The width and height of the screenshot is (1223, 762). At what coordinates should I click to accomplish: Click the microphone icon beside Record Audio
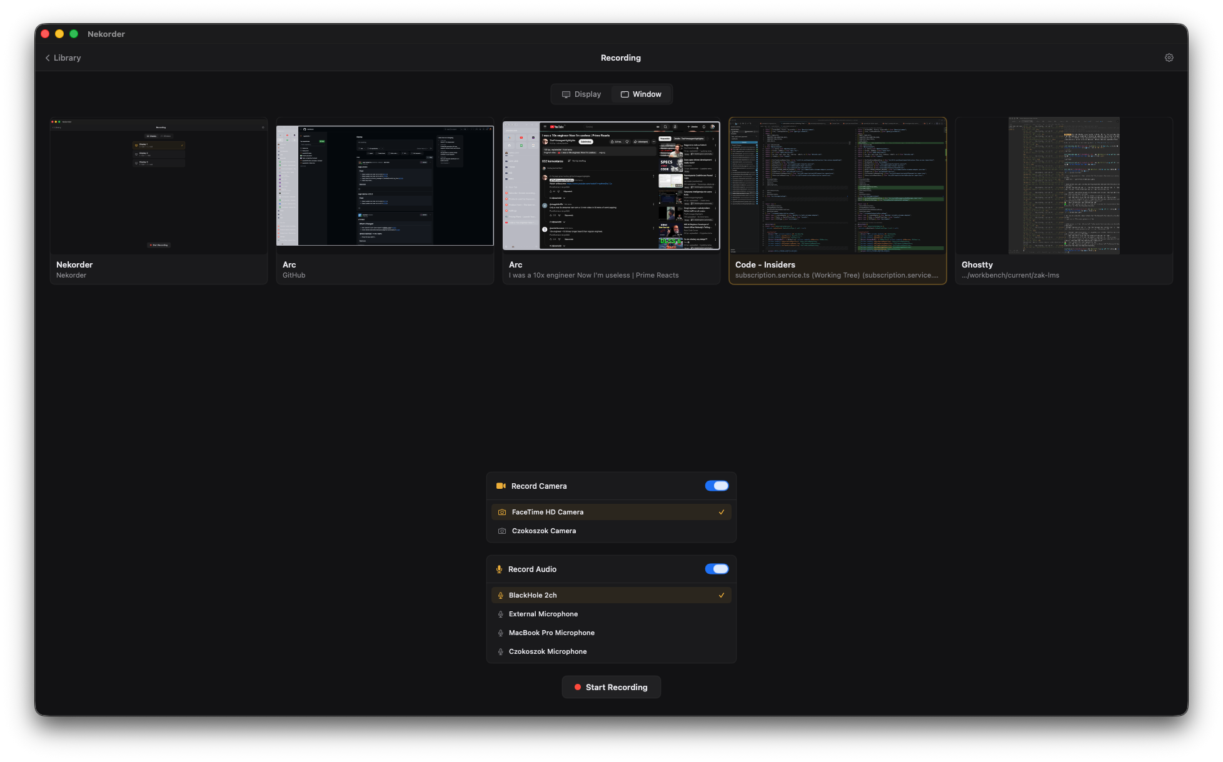click(499, 569)
